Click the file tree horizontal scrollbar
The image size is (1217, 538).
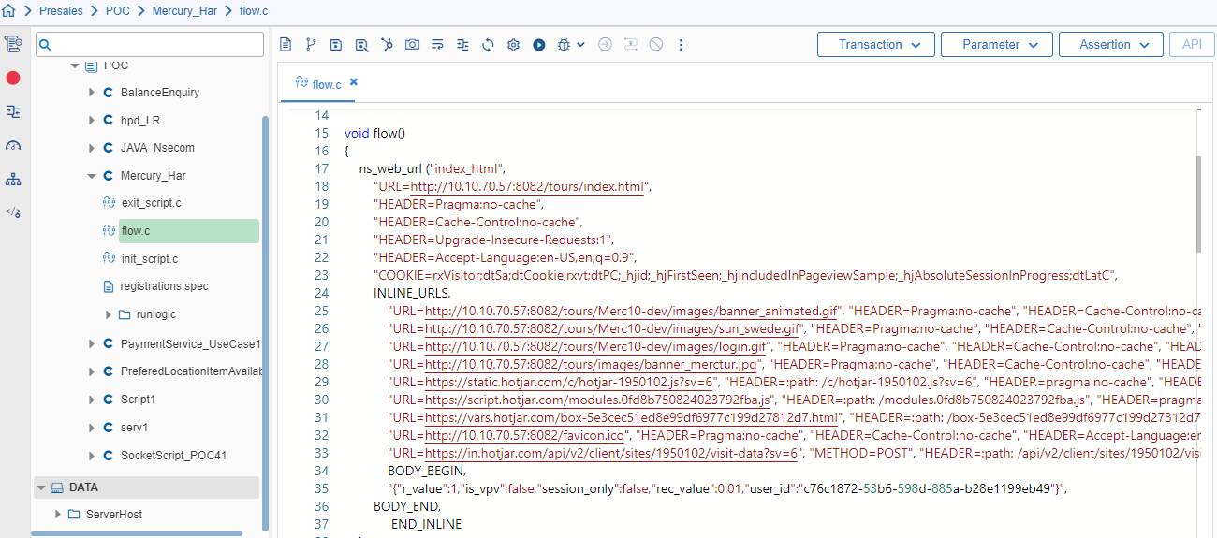pos(137,534)
